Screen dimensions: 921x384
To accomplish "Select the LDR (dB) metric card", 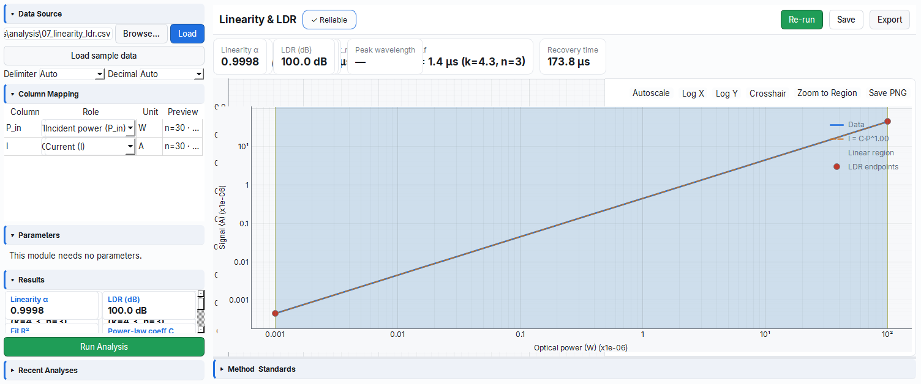I will 304,56.
